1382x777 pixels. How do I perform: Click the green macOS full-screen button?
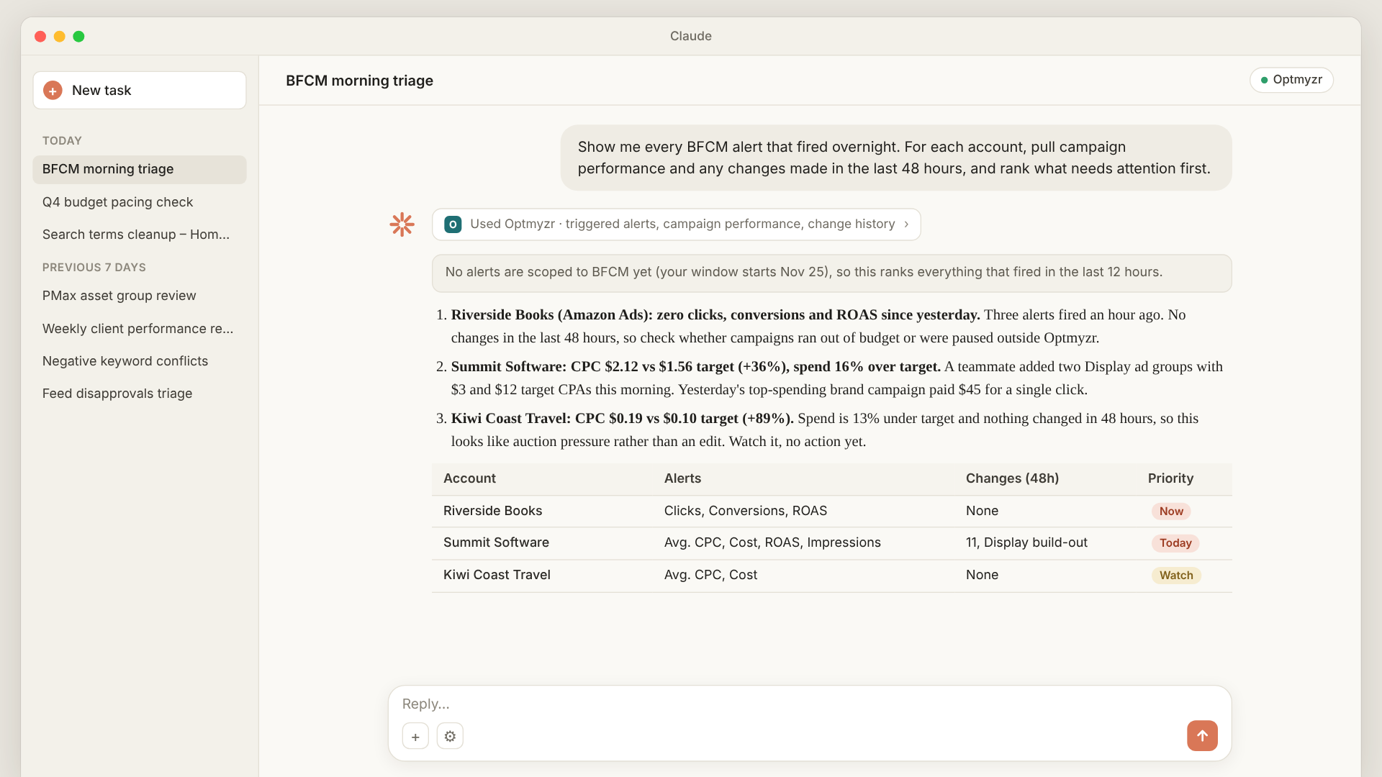pyautogui.click(x=78, y=37)
